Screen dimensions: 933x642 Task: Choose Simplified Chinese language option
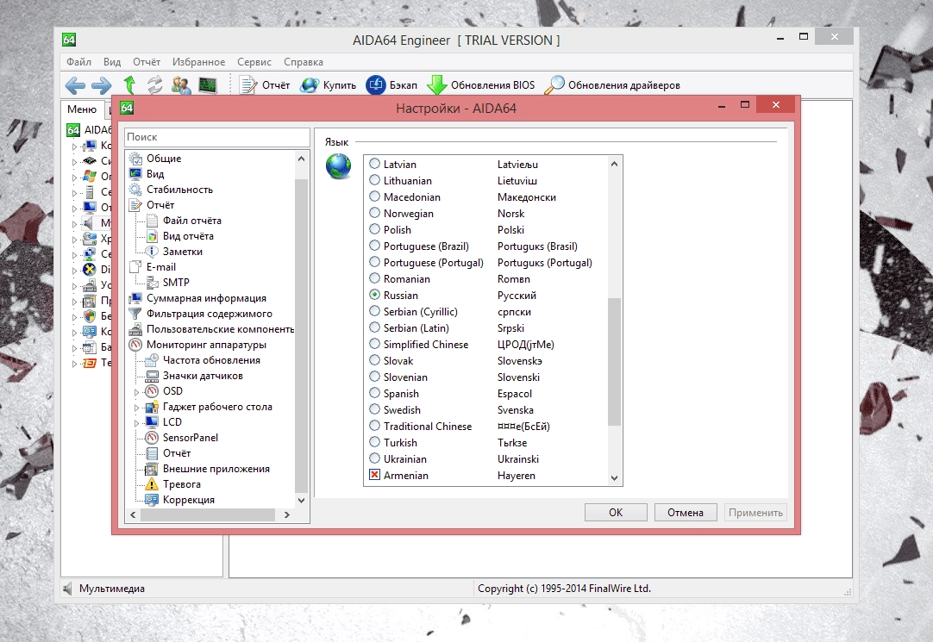pyautogui.click(x=374, y=344)
